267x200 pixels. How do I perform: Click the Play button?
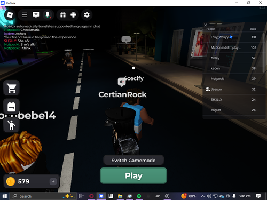click(133, 175)
